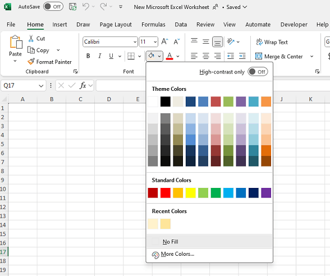Viewport: 330px width, 276px height.
Task: Open Name Box dropdown arrow
Action: click(41, 86)
